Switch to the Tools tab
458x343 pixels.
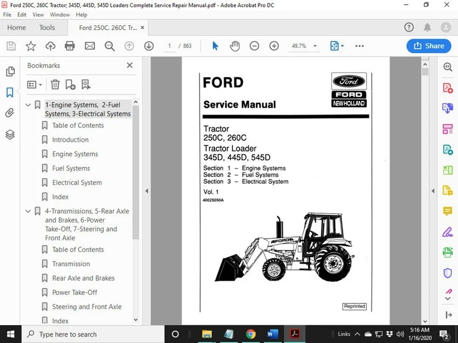pos(47,28)
